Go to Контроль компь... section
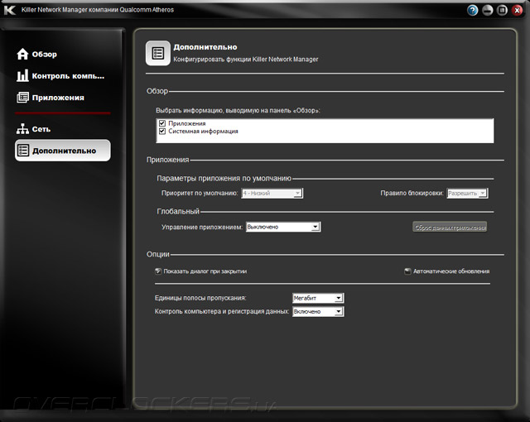530x422 pixels. (x=60, y=76)
